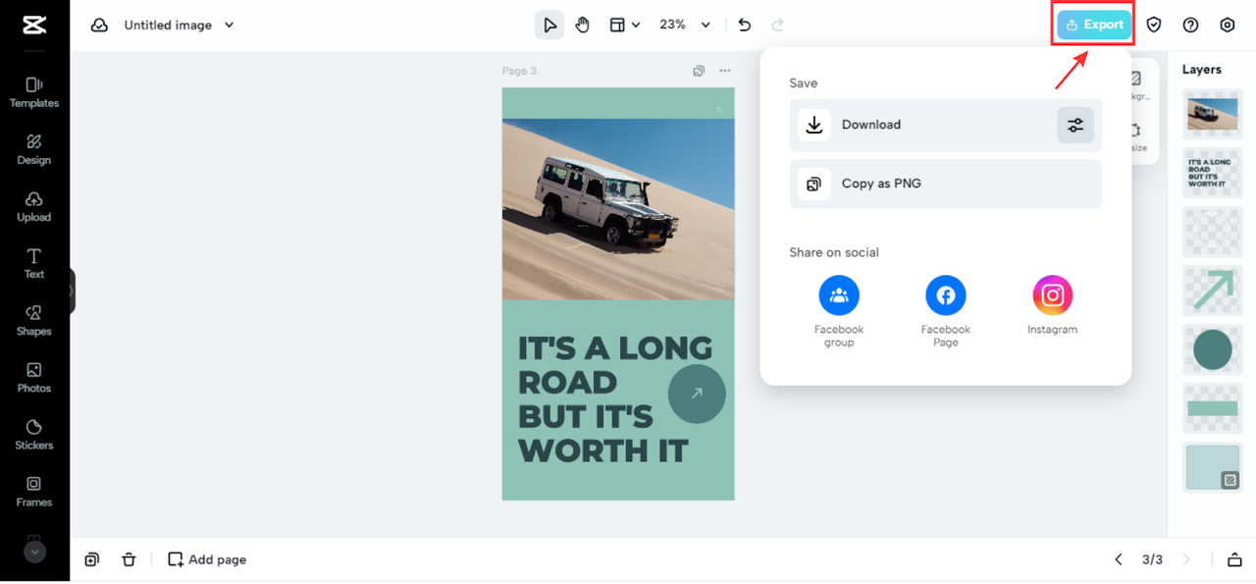Select the desert car photo layer thumbnail
This screenshot has width=1256, height=584.
click(1213, 114)
